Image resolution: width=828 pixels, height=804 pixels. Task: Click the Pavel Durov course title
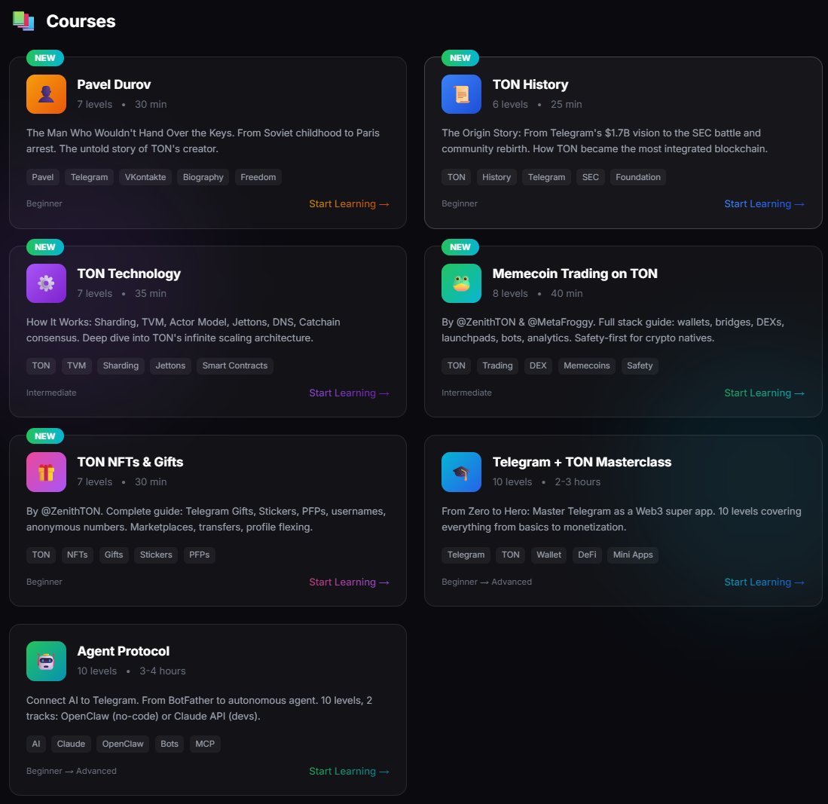(114, 84)
